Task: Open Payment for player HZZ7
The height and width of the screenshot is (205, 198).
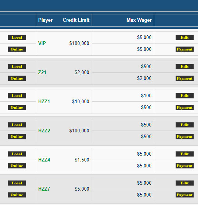Action: pyautogui.click(x=184, y=195)
